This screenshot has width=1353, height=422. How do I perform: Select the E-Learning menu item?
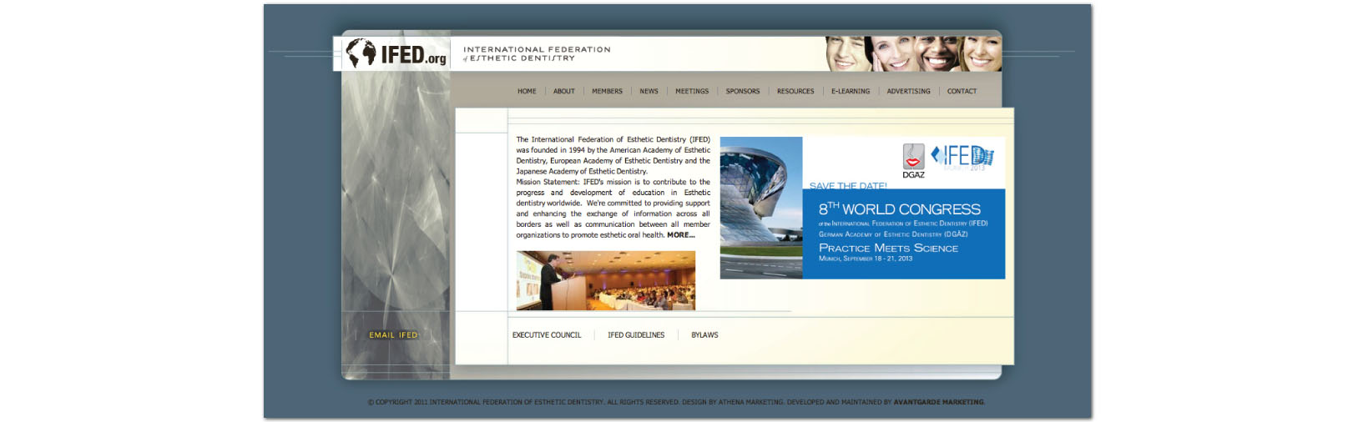coord(851,92)
